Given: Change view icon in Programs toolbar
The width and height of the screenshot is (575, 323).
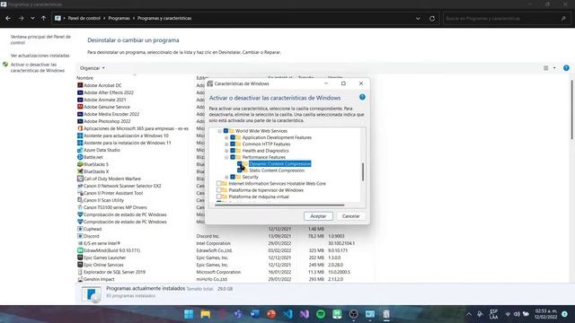Looking at the screenshot, I should pyautogui.click(x=546, y=68).
